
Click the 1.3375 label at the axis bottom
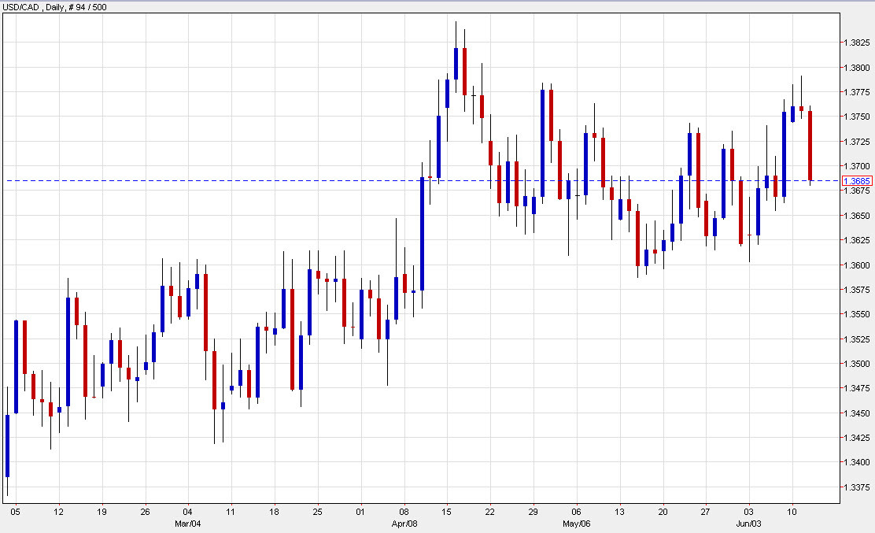(856, 487)
